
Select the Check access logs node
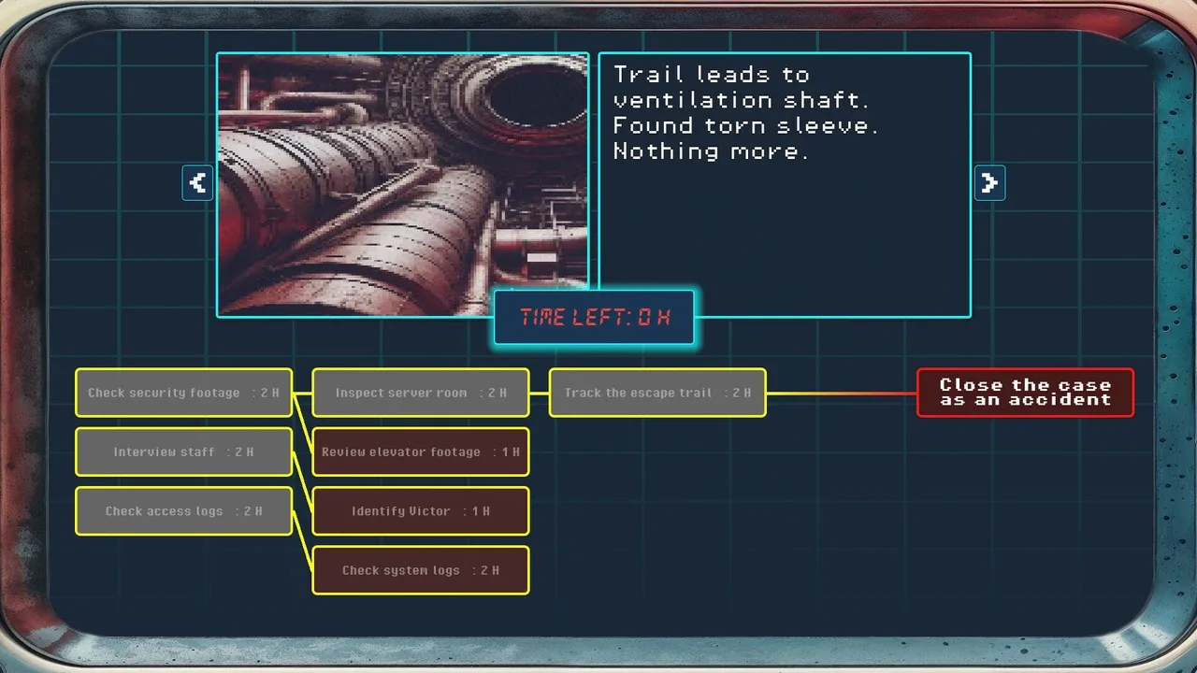click(x=183, y=511)
